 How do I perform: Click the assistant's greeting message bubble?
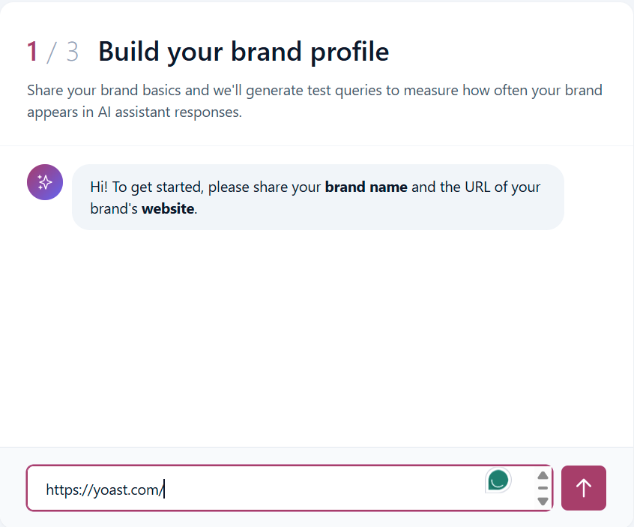coord(318,197)
